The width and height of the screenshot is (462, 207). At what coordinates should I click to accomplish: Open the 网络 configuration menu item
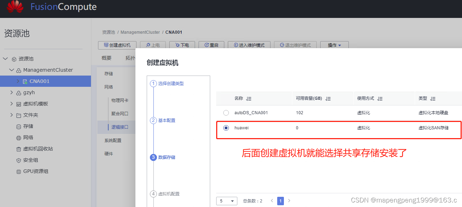(x=109, y=87)
